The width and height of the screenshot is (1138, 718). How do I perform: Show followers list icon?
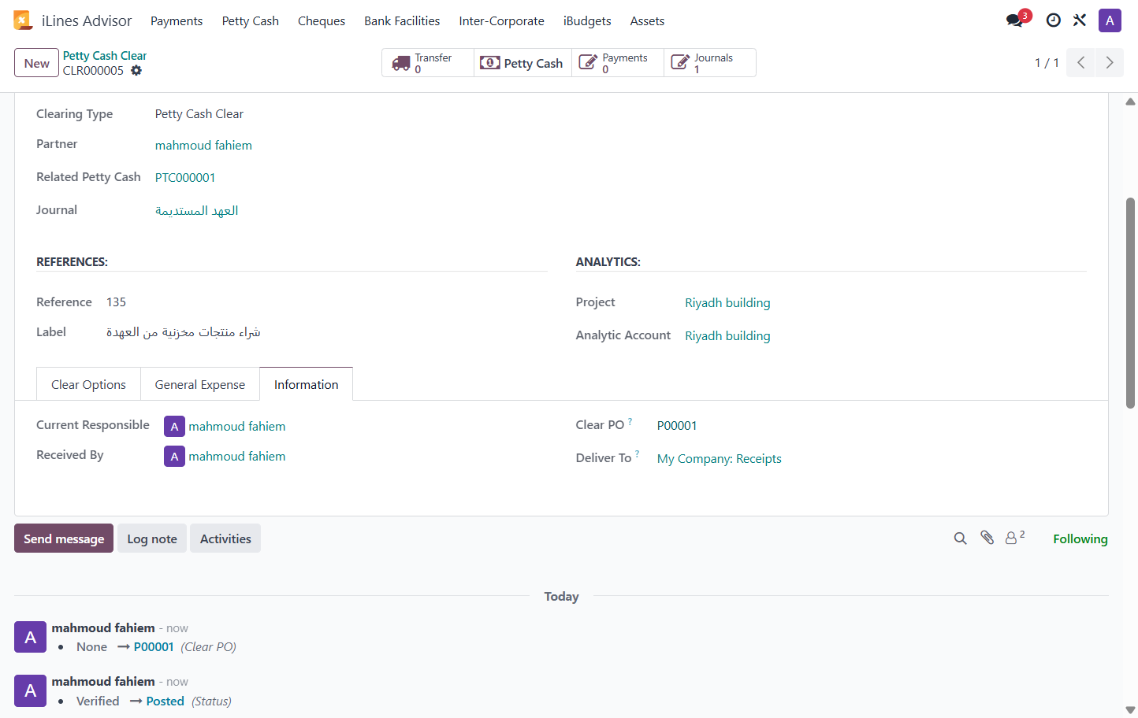pyautogui.click(x=1015, y=538)
